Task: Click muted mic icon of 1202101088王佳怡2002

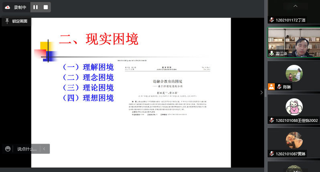Action: point(271,120)
